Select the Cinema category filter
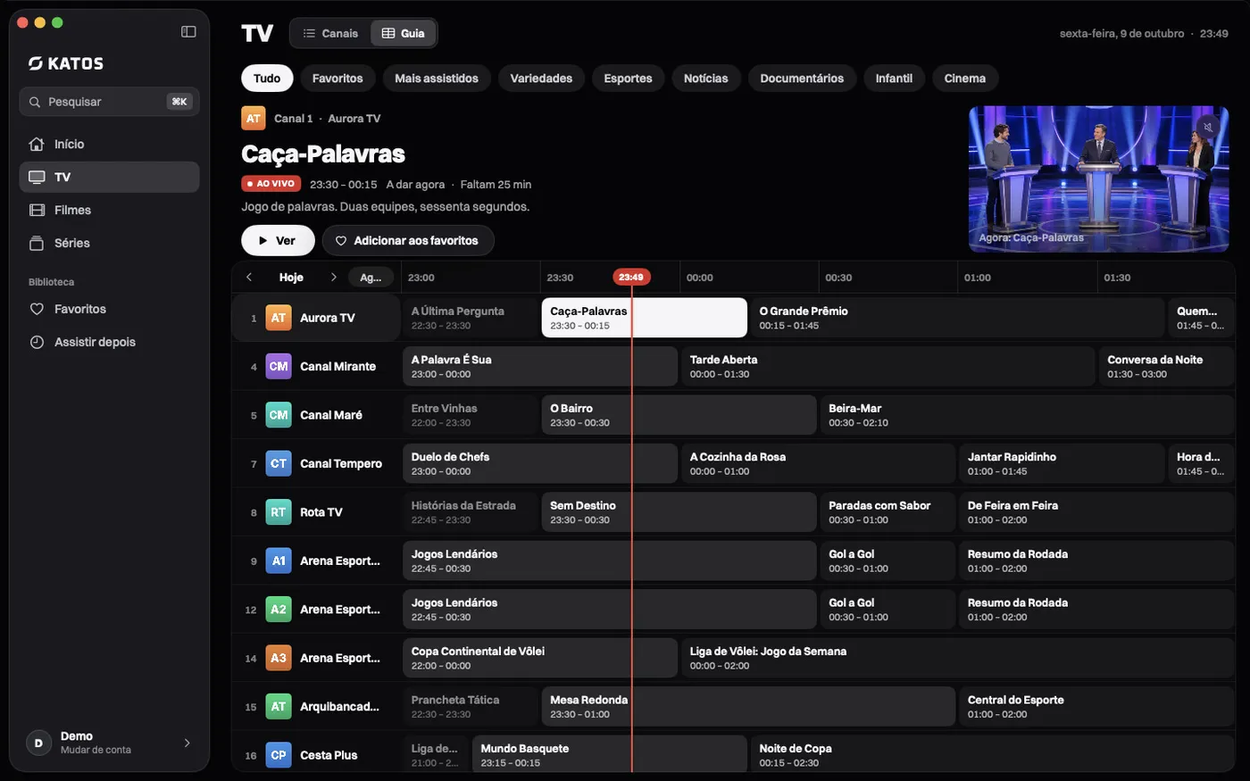 pyautogui.click(x=965, y=79)
